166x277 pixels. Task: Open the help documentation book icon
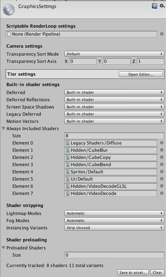(x=154, y=6)
